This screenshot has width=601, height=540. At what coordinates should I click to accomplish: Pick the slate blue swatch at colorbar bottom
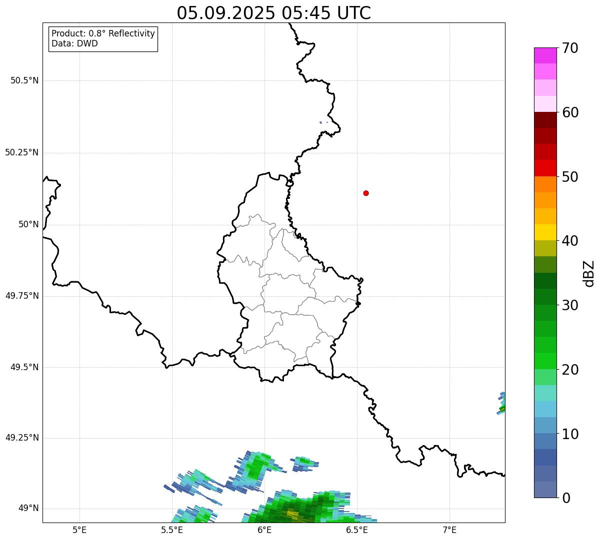click(x=545, y=490)
